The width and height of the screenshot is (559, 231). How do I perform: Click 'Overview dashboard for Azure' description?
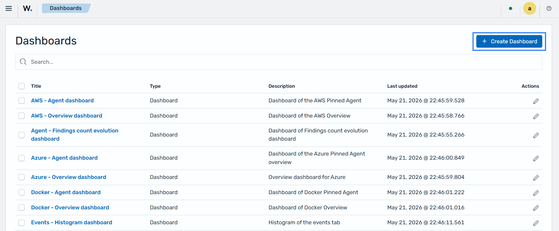(307, 177)
